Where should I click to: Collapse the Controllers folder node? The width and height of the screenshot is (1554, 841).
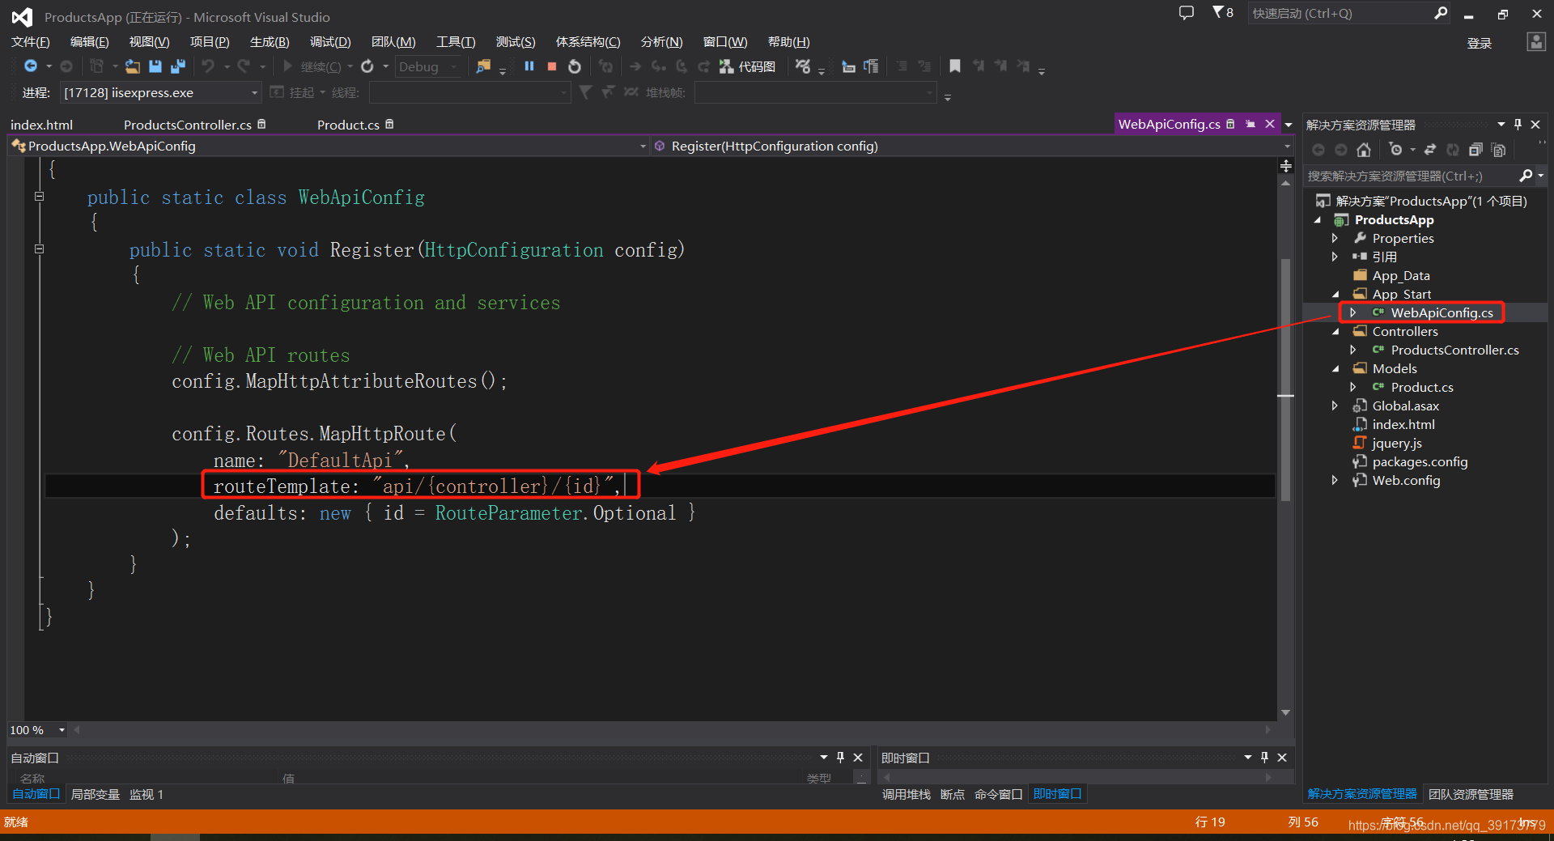pyautogui.click(x=1335, y=331)
